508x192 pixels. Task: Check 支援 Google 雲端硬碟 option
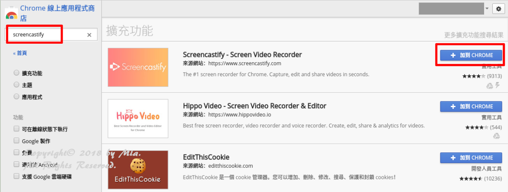click(16, 176)
